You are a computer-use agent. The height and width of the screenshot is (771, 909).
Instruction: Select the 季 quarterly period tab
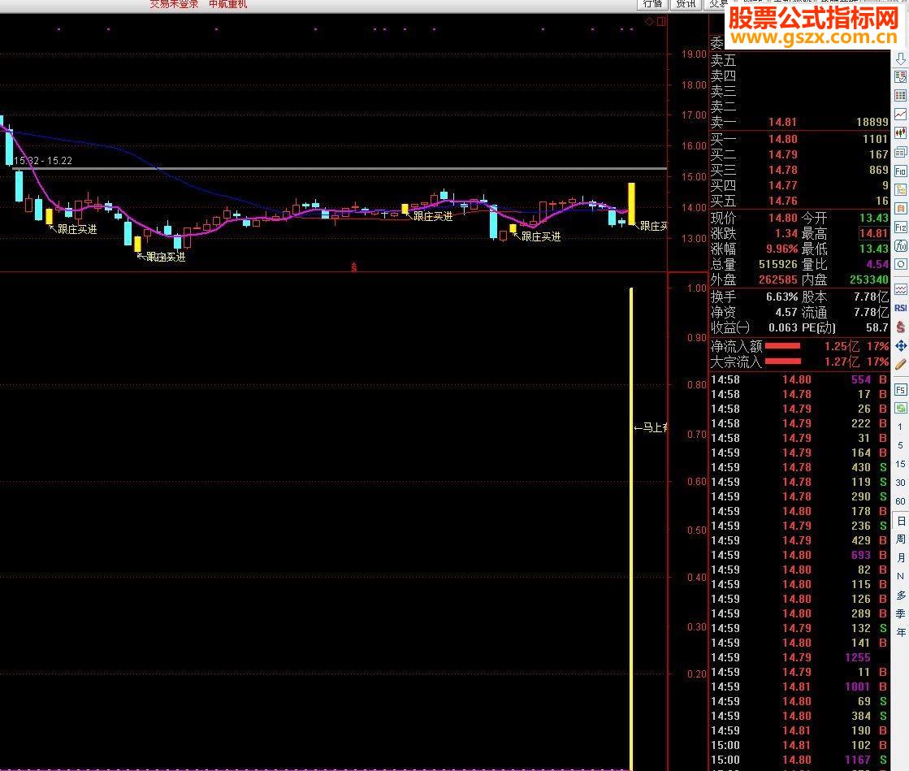click(x=900, y=613)
